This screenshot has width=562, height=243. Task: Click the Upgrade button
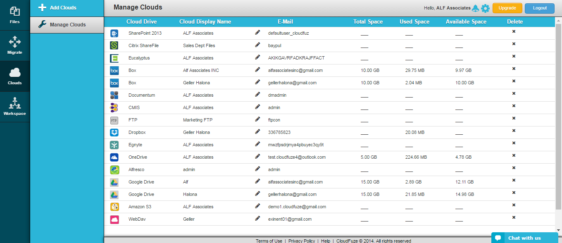click(x=507, y=8)
